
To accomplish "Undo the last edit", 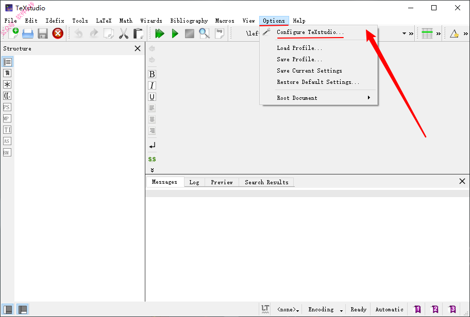I will [78, 33].
